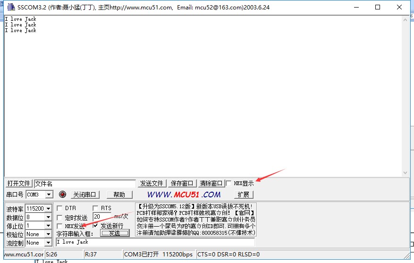Click the receive window scroll up arrow

pos(406,20)
